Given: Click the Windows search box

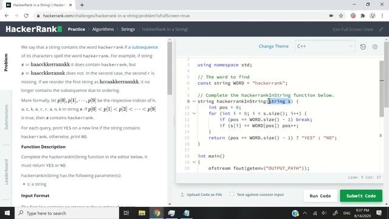Looking at the screenshot, I should pyautogui.click(x=67, y=213).
